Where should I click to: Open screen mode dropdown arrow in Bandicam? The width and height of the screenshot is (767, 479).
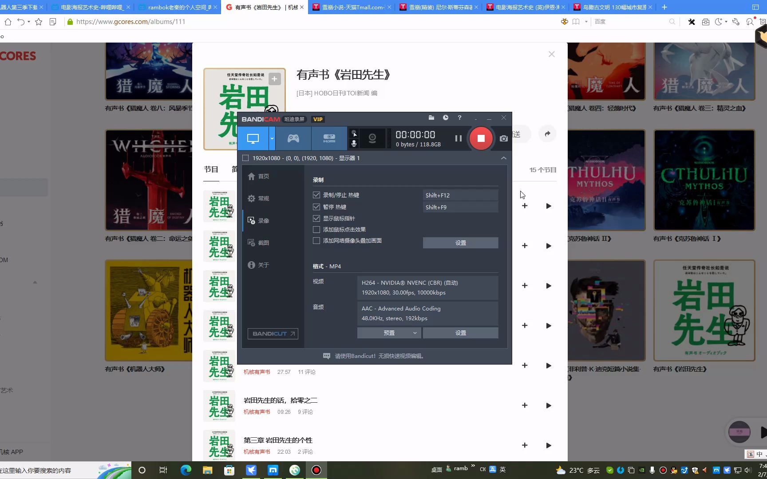(x=272, y=138)
